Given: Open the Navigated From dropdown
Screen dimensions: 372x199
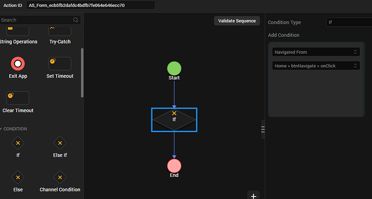Looking at the screenshot, I should 316,52.
